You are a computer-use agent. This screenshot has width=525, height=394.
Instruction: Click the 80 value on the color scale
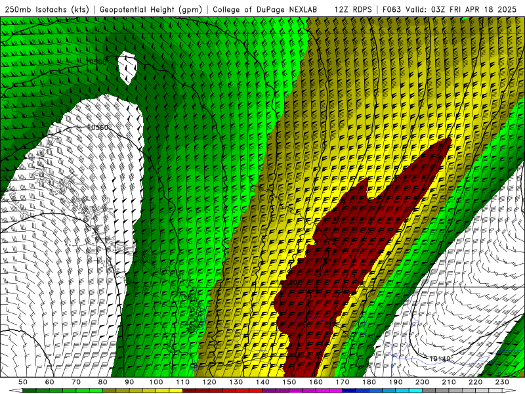(103, 382)
